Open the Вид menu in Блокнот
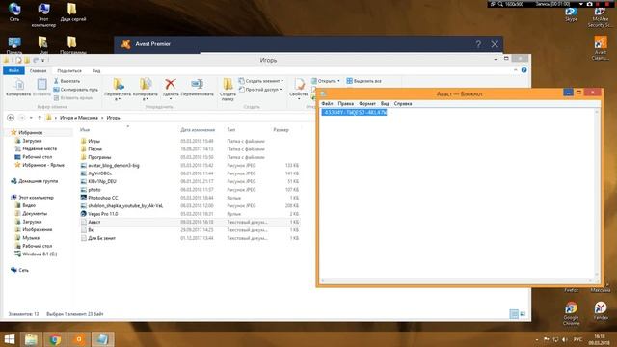617x347 pixels. pyautogui.click(x=385, y=103)
